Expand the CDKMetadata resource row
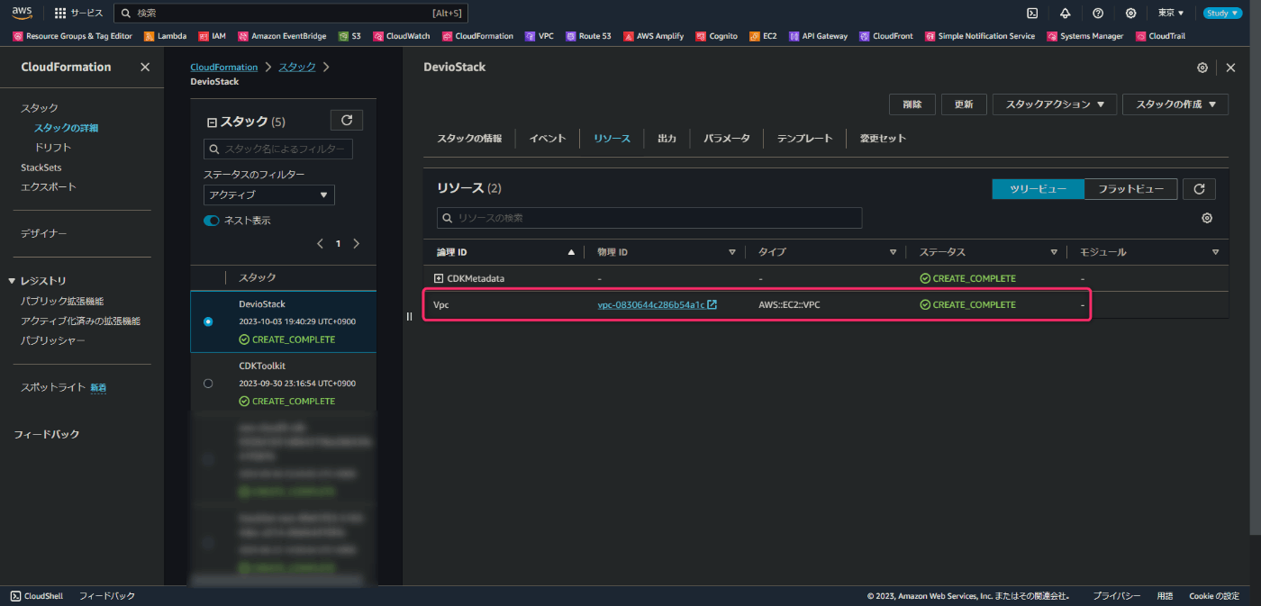Viewport: 1261px width, 606px height. (x=439, y=278)
